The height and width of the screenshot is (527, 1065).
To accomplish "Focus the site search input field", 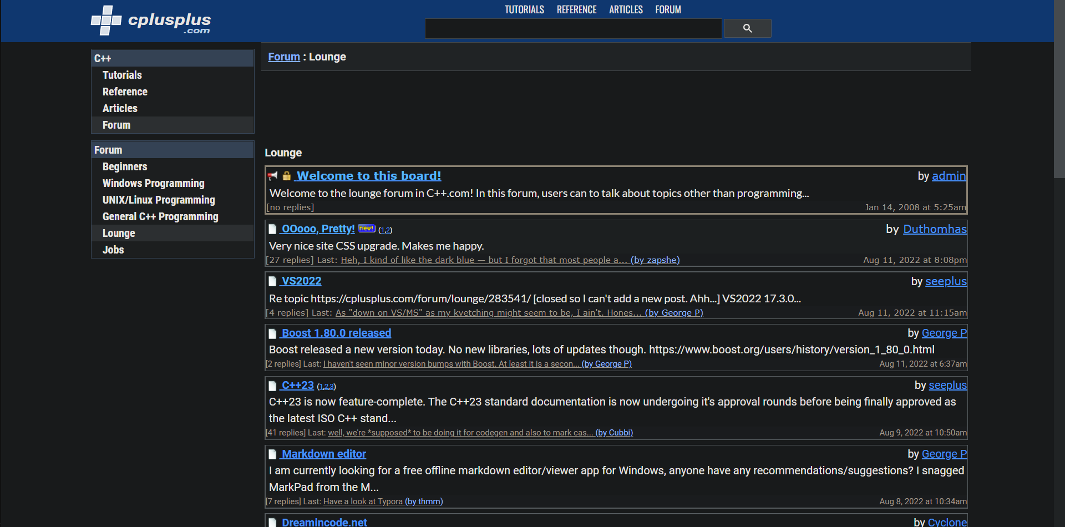I will [x=573, y=28].
